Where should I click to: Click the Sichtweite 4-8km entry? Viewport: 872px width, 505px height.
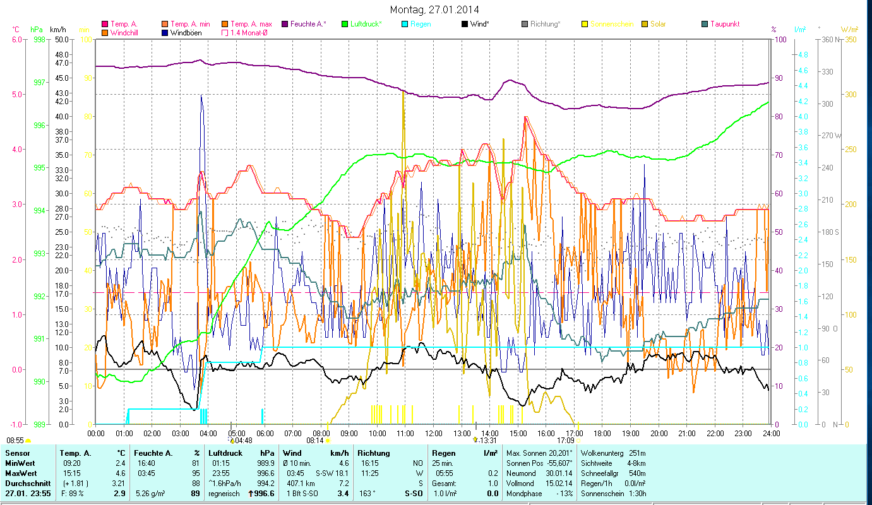click(x=613, y=463)
